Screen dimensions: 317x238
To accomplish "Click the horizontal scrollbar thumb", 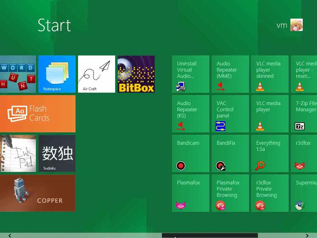I will point(210,236).
